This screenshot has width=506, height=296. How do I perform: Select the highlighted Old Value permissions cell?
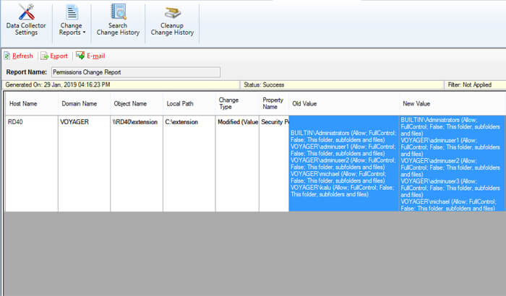tap(343, 162)
